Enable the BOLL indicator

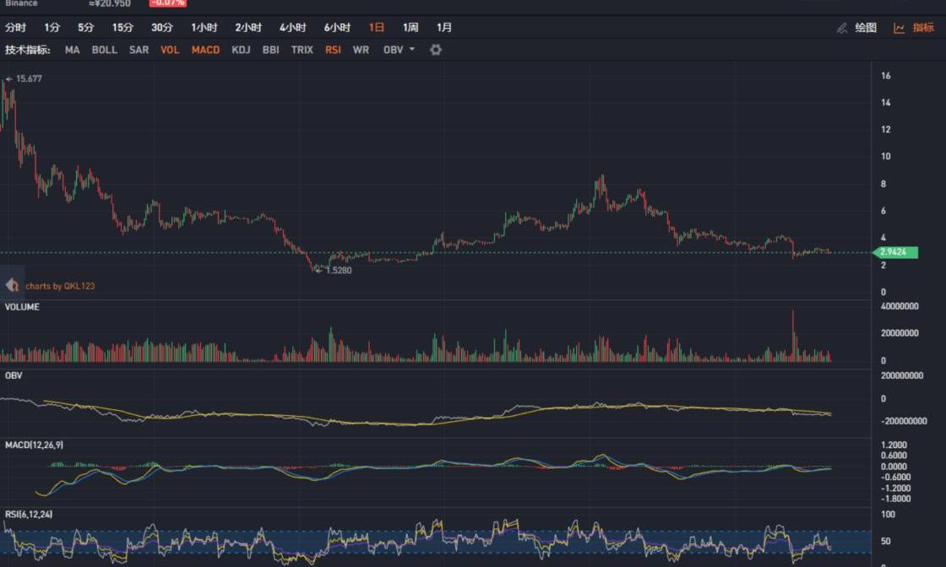pyautogui.click(x=105, y=50)
